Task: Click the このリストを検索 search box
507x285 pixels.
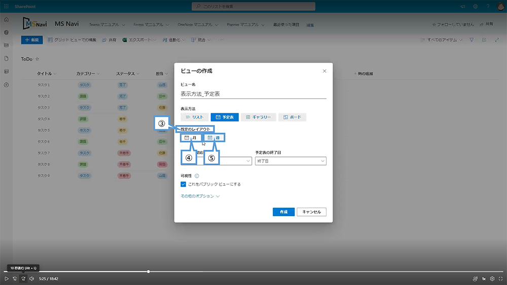Action: tap(253, 7)
